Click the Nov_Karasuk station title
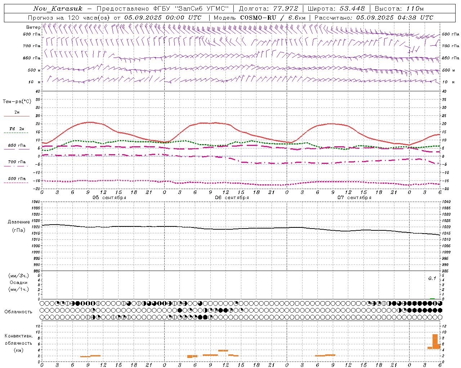Image resolution: width=461 pixels, height=368 pixels. 58,9
